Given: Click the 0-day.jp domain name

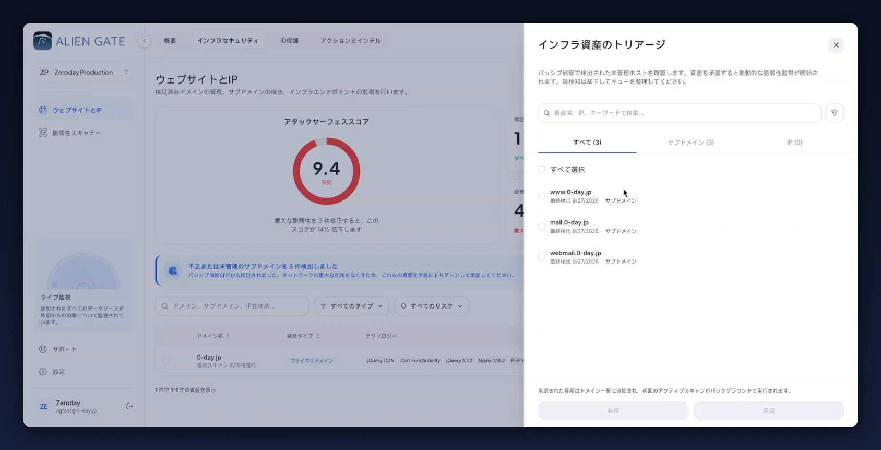Looking at the screenshot, I should (209, 358).
